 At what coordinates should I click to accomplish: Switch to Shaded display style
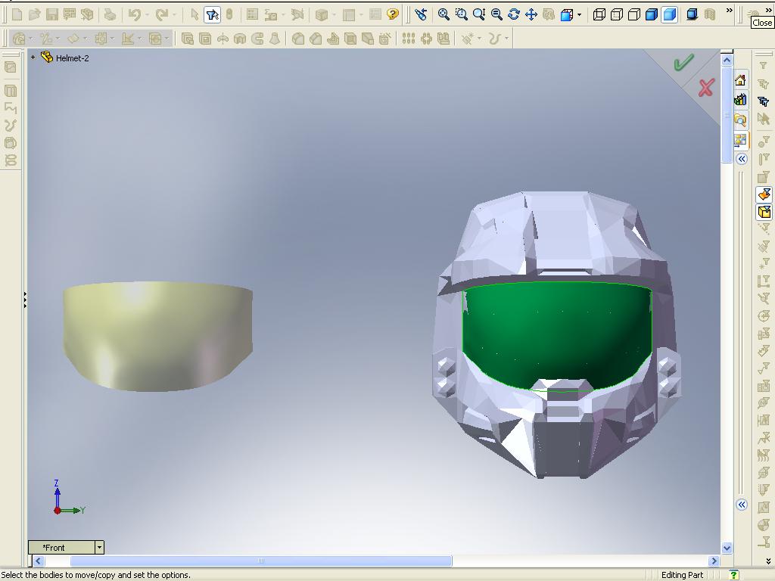pos(669,15)
